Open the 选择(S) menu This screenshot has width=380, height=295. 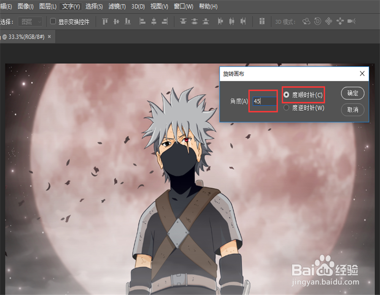(94, 6)
